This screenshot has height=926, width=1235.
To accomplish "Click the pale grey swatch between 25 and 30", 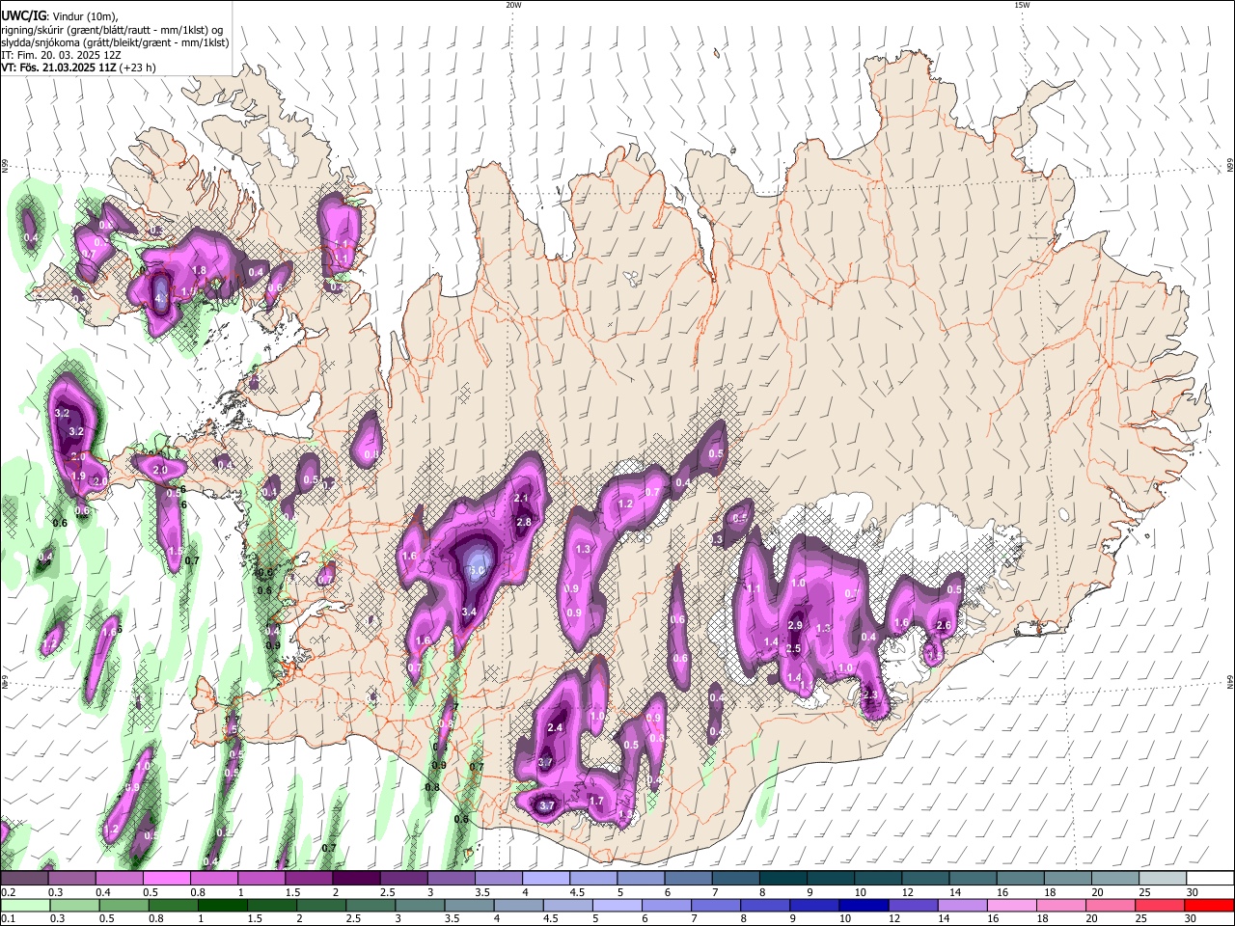I will (1163, 879).
